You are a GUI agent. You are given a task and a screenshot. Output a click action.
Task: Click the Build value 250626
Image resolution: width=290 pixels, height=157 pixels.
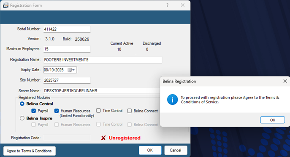pos(82,39)
